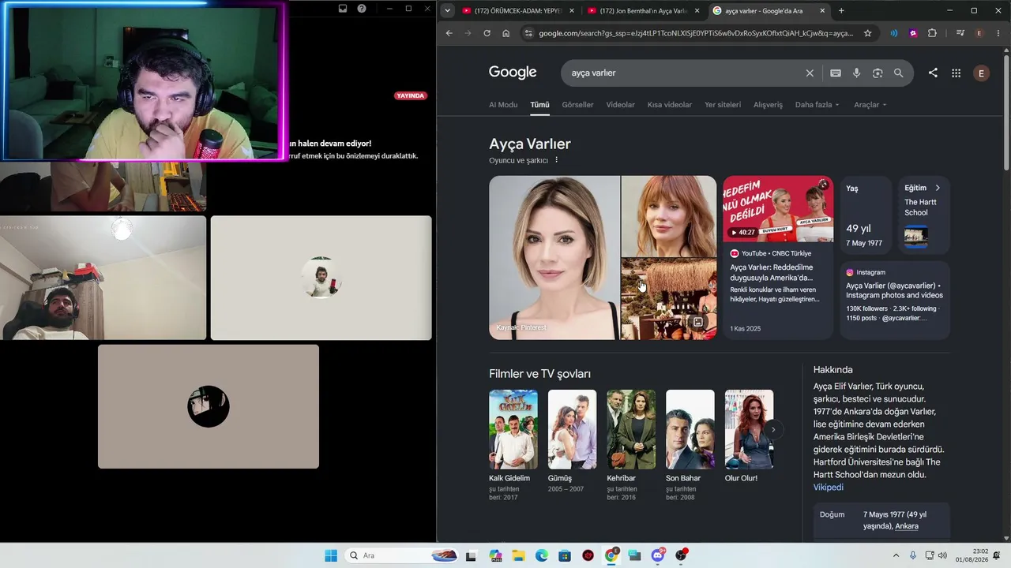1011x568 pixels.
Task: Expand the Araçlar tools dropdown
Action: [x=870, y=105]
